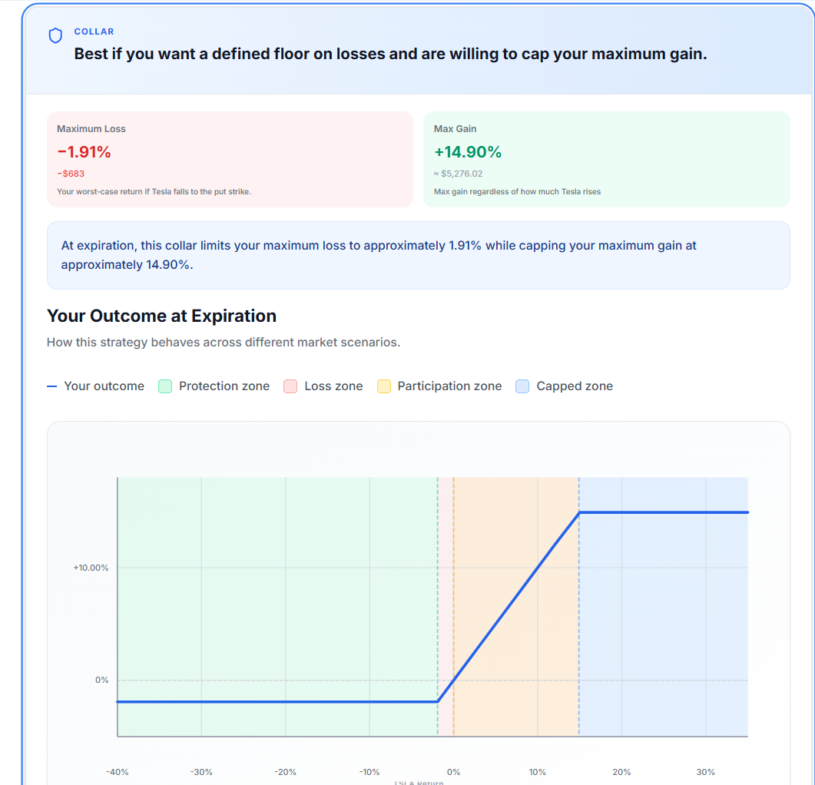
Task: Click the max gain regardless description
Action: [517, 192]
